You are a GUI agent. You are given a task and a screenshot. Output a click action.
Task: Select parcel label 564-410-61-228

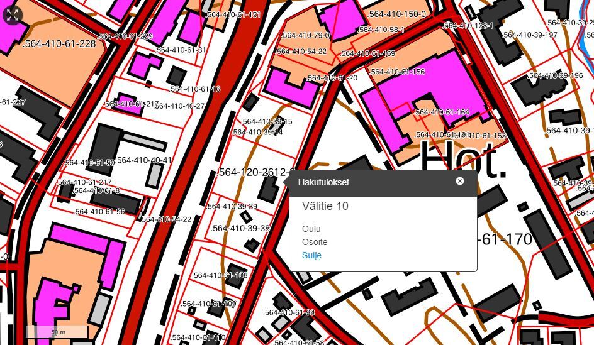click(59, 44)
